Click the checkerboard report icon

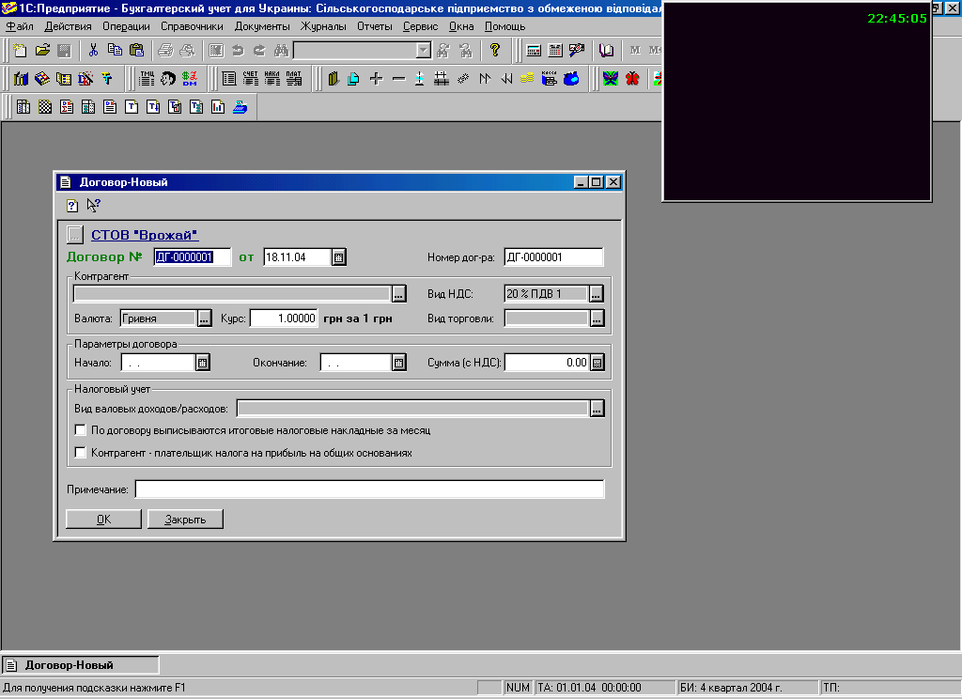[x=45, y=107]
